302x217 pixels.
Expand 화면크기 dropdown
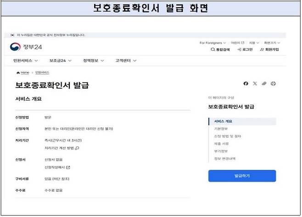(272, 43)
